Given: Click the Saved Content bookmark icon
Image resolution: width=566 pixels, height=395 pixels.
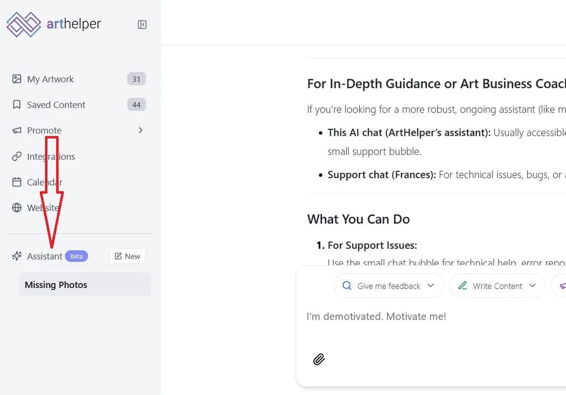Looking at the screenshot, I should [x=17, y=104].
